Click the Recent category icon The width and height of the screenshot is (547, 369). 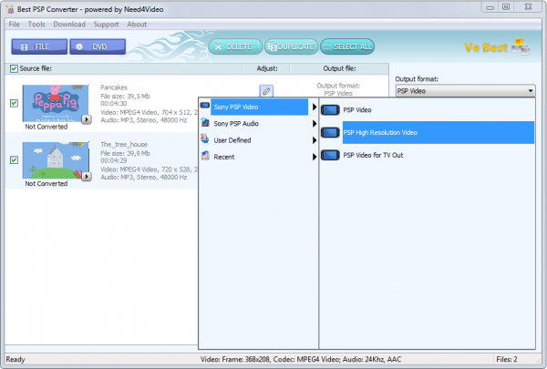pos(205,156)
